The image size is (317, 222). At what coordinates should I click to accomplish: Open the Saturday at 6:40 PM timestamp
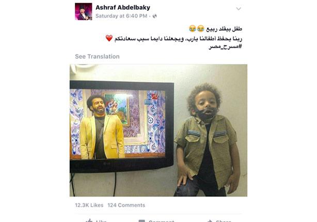[121, 16]
